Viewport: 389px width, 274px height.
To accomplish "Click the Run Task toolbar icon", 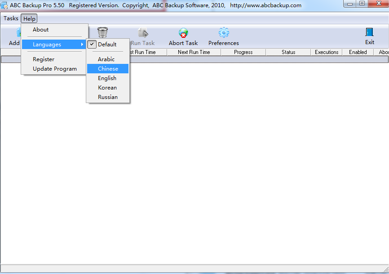I will 143,32.
